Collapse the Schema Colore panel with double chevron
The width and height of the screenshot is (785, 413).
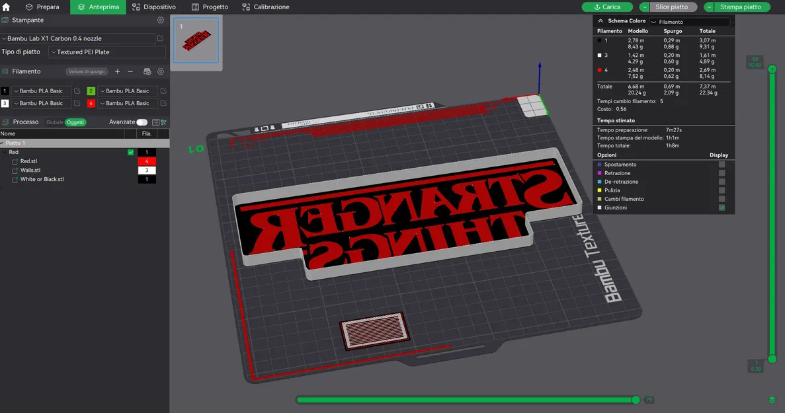[600, 21]
